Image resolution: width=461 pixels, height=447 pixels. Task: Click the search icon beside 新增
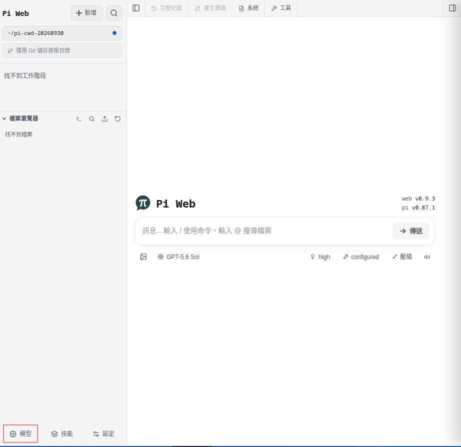coord(114,13)
